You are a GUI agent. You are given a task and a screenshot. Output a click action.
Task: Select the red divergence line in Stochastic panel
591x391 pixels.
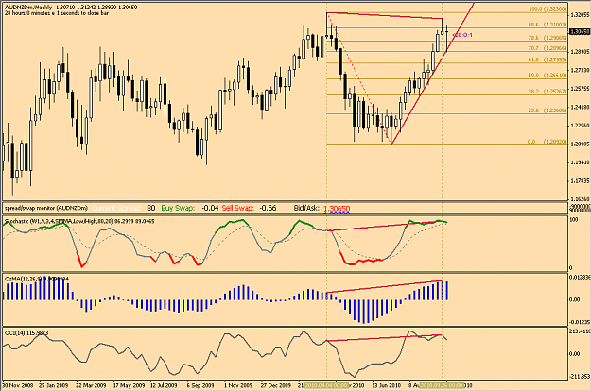point(385,227)
